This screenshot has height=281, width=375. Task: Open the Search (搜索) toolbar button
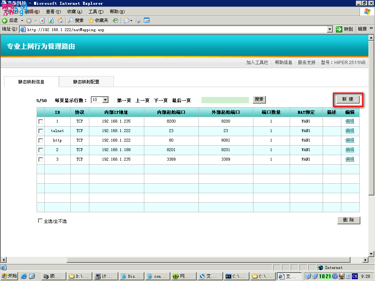[x=75, y=20]
